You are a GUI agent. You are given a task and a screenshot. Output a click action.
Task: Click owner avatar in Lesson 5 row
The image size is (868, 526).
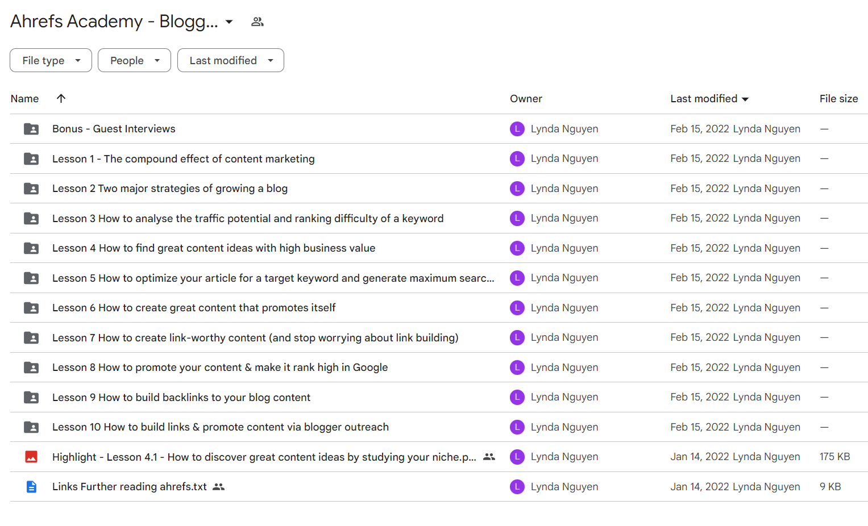[517, 278]
